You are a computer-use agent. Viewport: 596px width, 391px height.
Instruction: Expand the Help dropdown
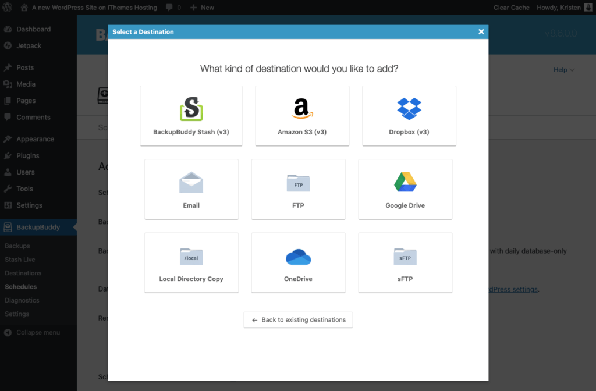click(x=563, y=70)
